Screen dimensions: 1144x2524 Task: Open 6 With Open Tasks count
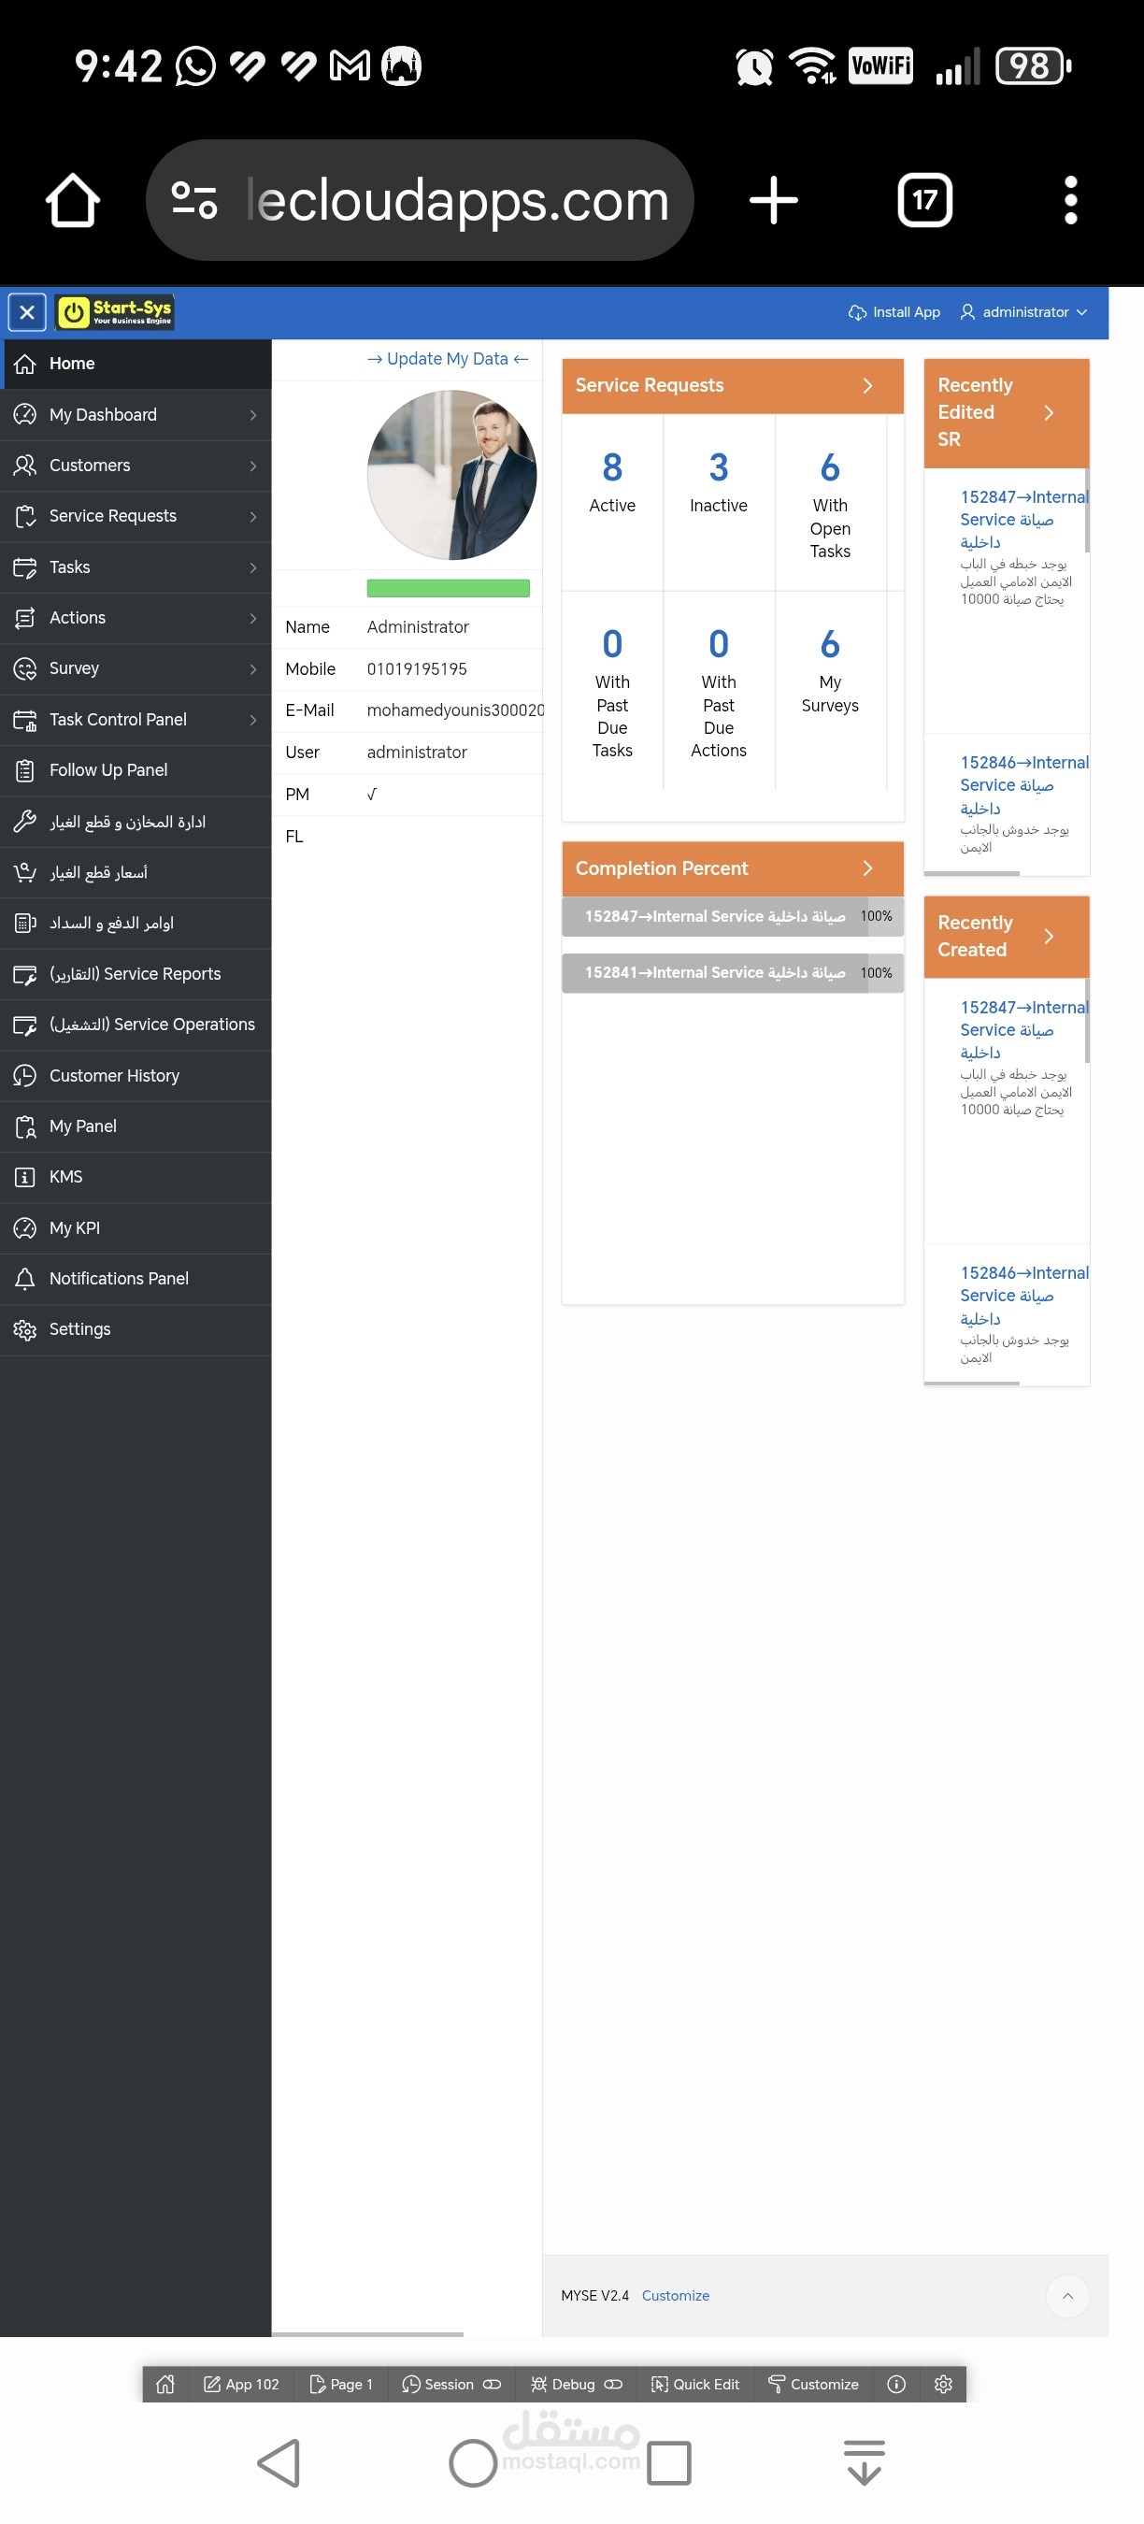[830, 468]
